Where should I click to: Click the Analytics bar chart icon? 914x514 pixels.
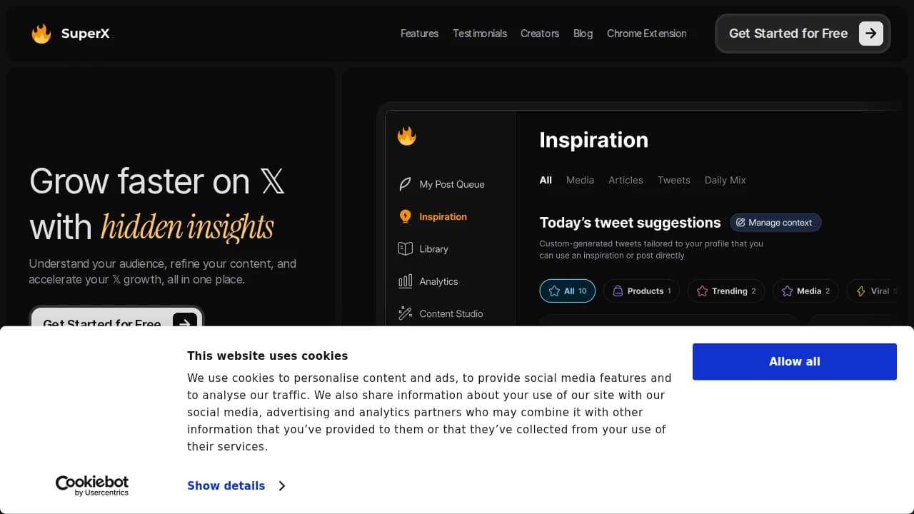pos(406,281)
